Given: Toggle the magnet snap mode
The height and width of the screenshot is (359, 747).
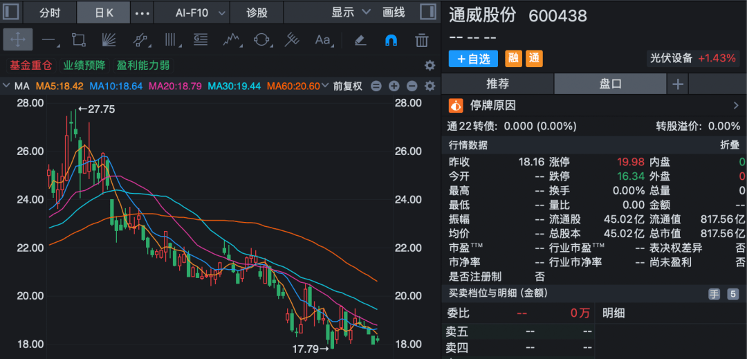Looking at the screenshot, I should pyautogui.click(x=391, y=39).
